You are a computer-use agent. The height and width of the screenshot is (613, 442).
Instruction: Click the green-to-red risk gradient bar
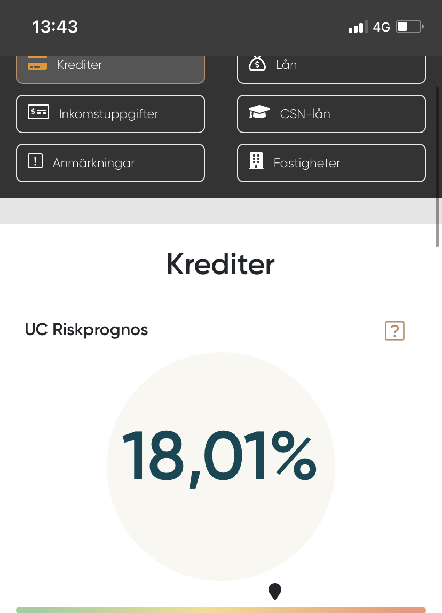coord(221,610)
